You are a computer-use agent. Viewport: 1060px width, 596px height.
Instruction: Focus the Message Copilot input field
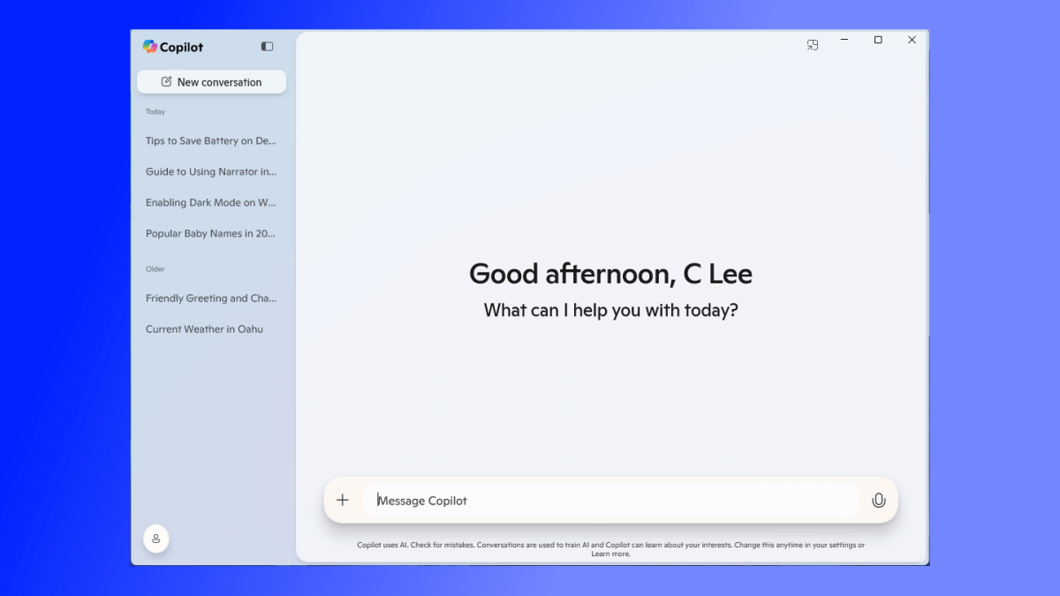(611, 501)
